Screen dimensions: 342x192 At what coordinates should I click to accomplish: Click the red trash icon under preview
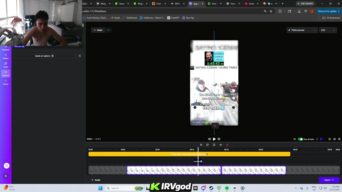[x=215, y=126]
